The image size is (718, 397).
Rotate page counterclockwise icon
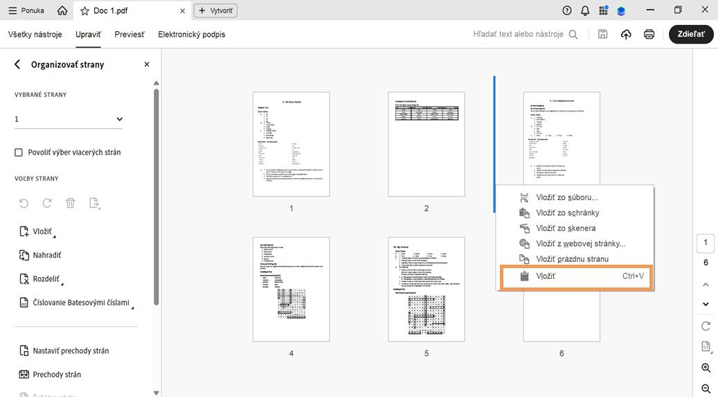click(24, 202)
